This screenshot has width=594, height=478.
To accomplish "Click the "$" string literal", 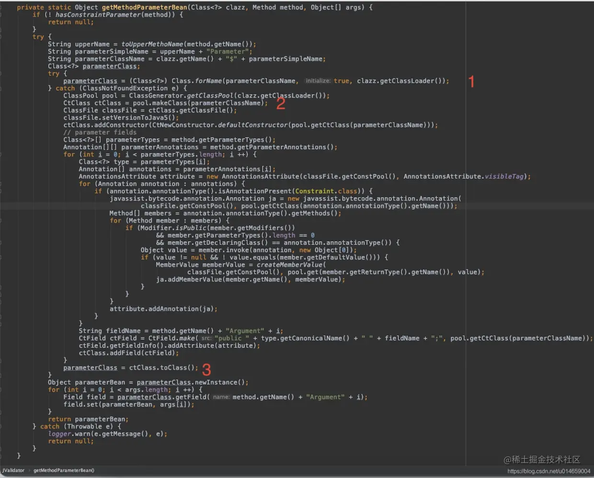I will click(231, 59).
